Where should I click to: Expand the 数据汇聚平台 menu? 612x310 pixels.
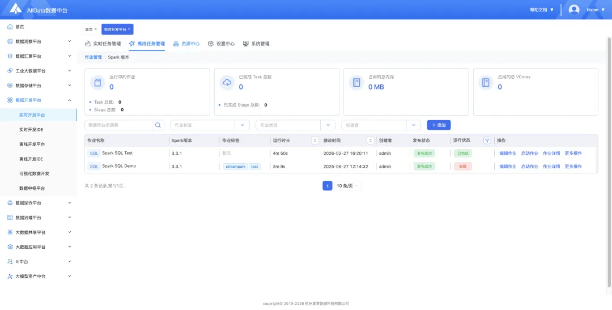[70, 56]
